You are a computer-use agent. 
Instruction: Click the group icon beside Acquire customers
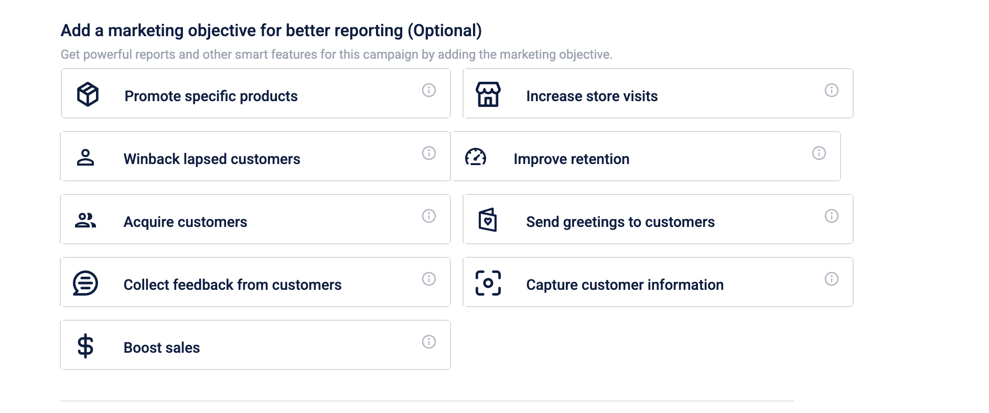click(x=85, y=220)
